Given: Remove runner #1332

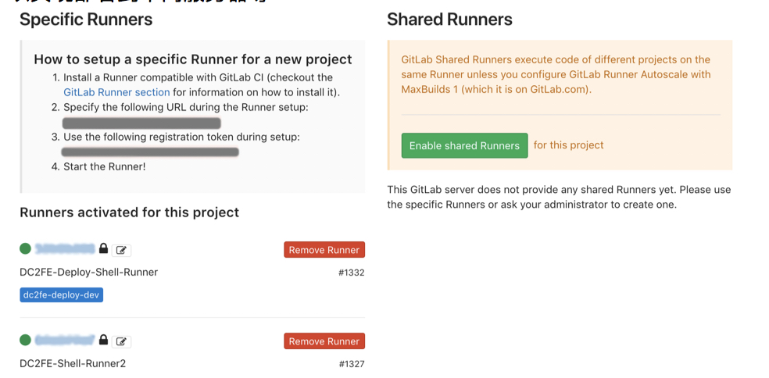Looking at the screenshot, I should [324, 250].
